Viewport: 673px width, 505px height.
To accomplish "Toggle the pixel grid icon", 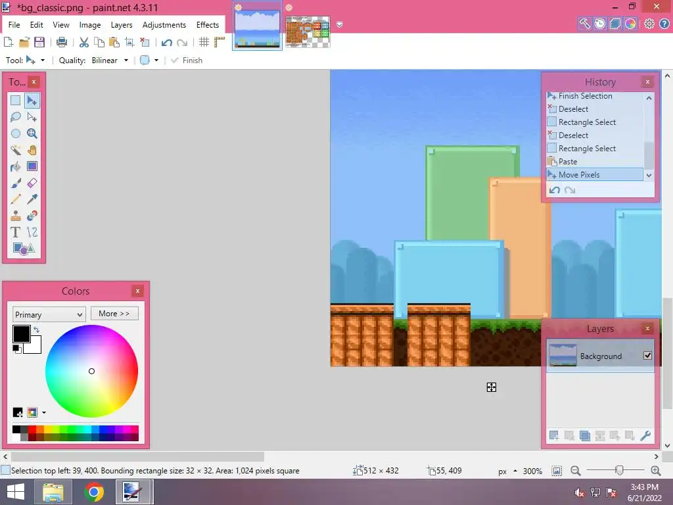I will (204, 42).
